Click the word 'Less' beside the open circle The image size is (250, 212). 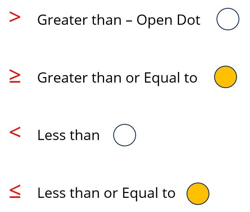pos(52,135)
